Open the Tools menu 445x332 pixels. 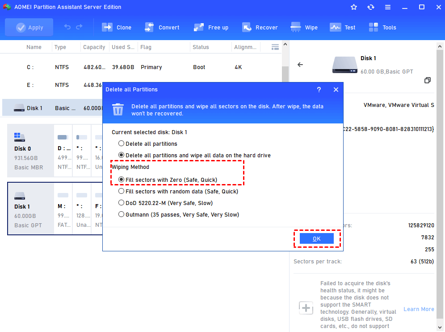(x=382, y=28)
